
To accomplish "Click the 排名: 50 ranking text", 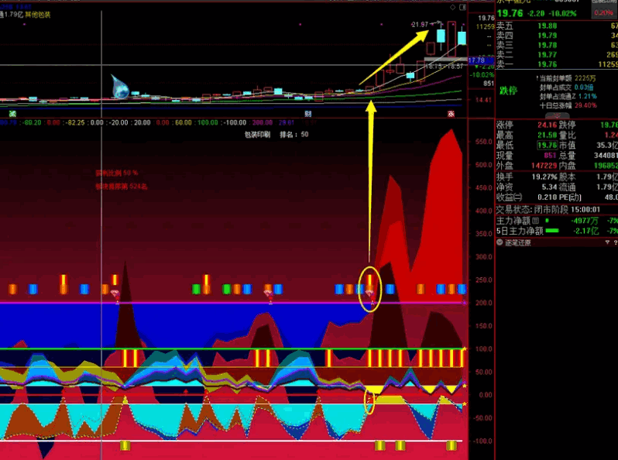I will [x=294, y=135].
